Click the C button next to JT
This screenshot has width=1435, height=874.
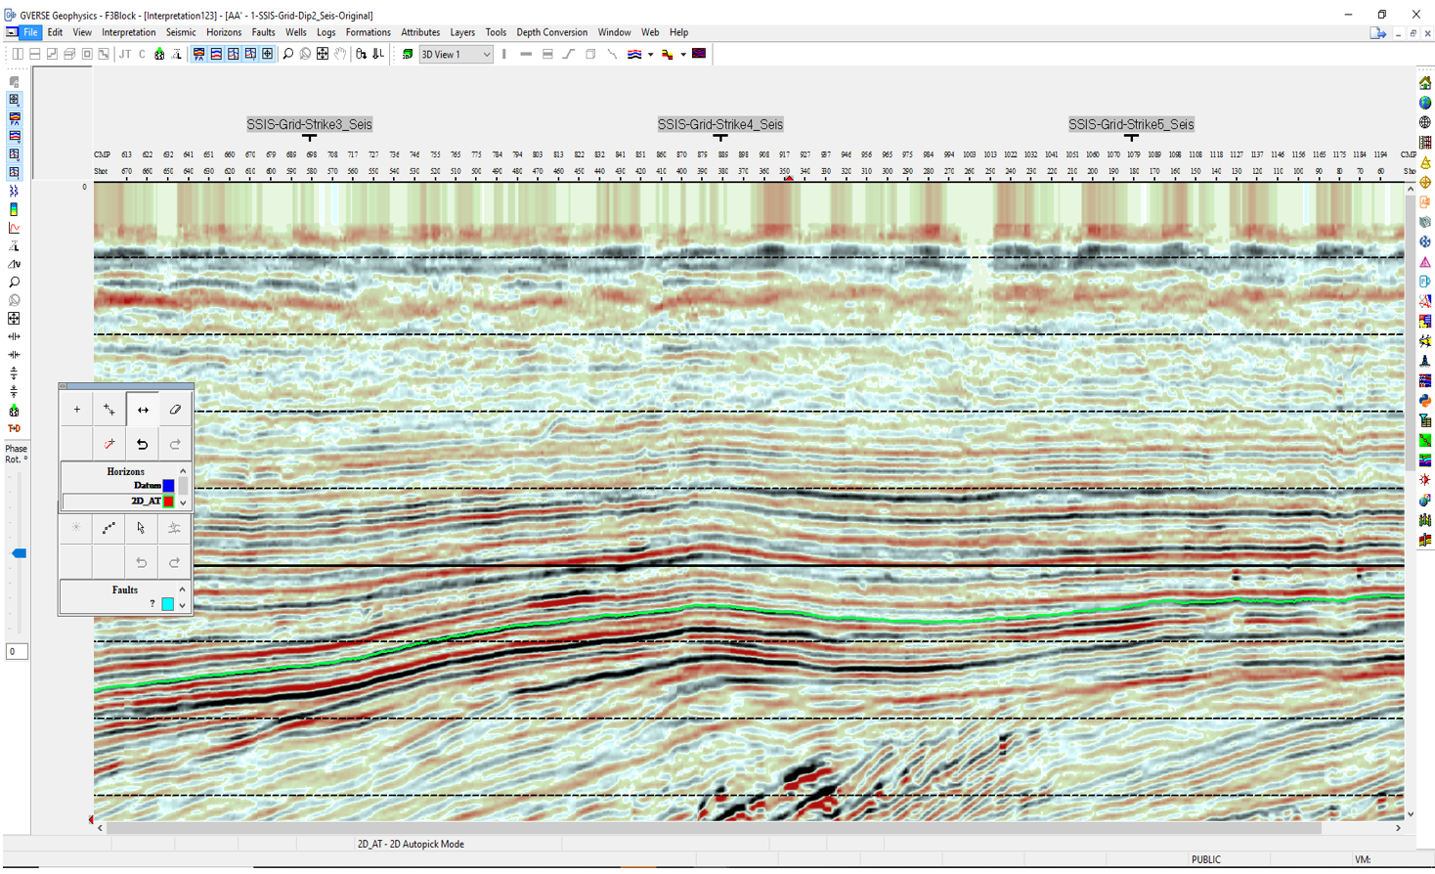click(x=142, y=54)
